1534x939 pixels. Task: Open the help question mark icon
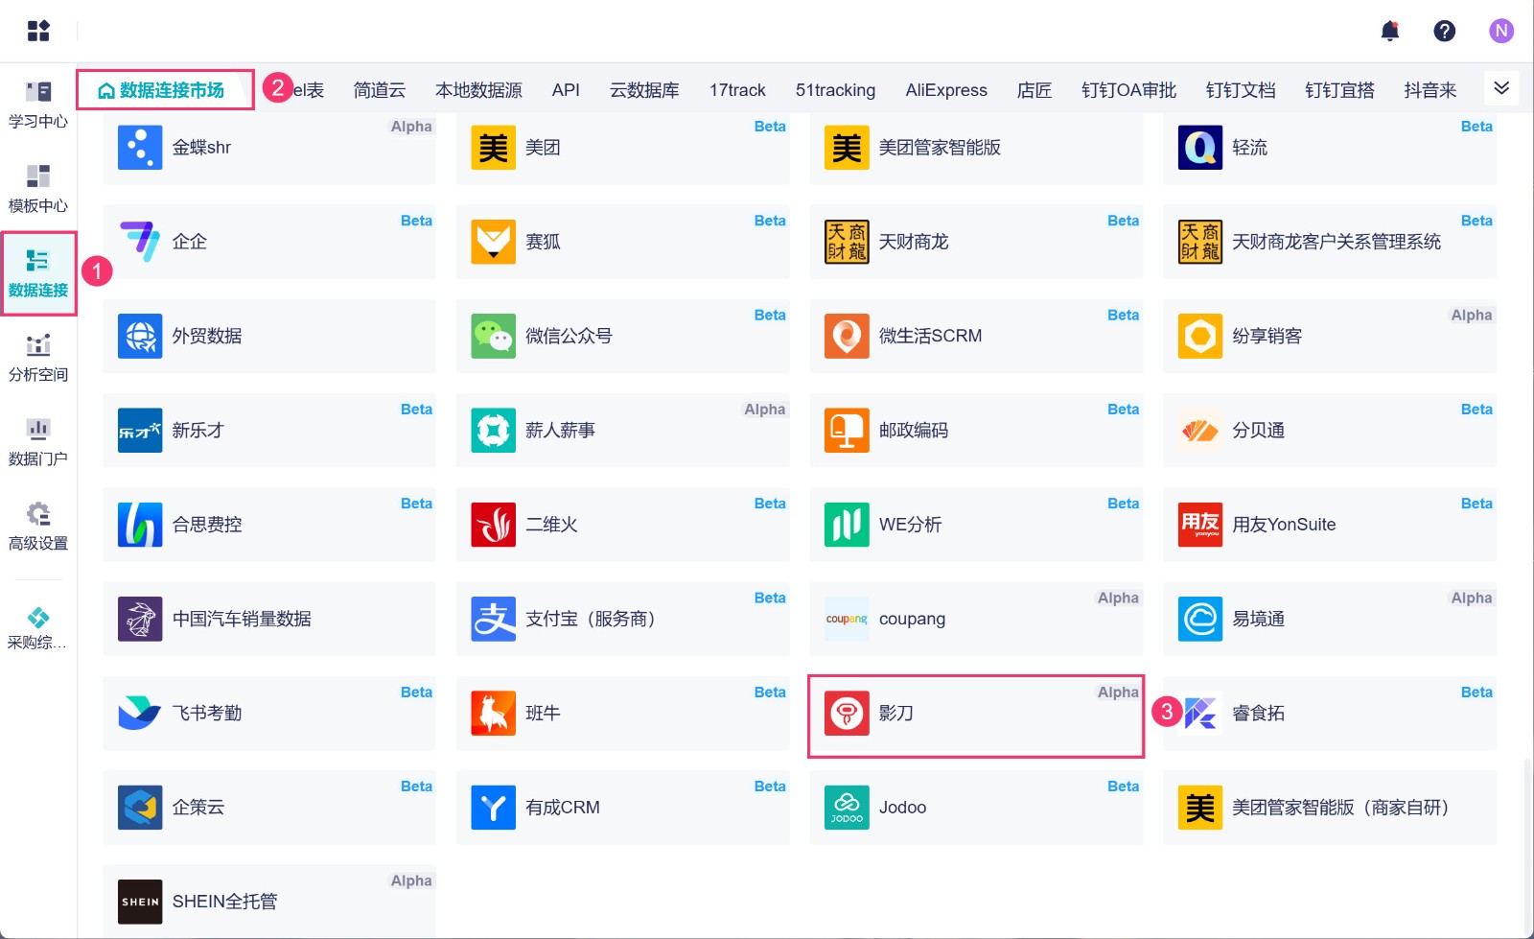pyautogui.click(x=1444, y=31)
